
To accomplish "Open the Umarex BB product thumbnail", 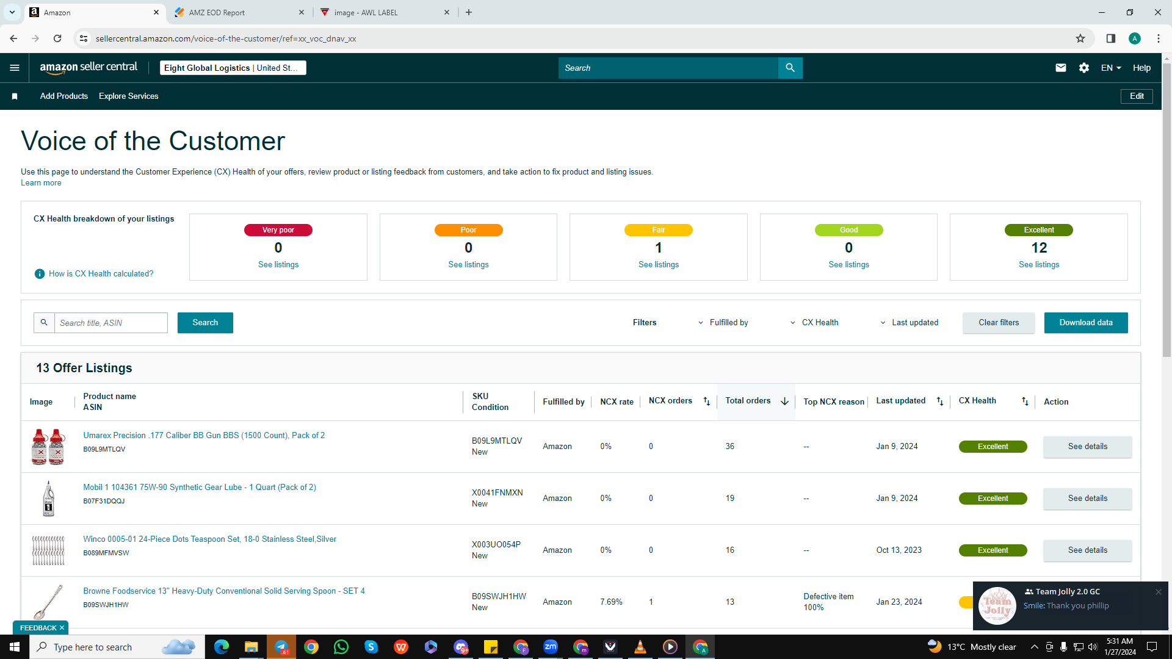I will tap(48, 447).
